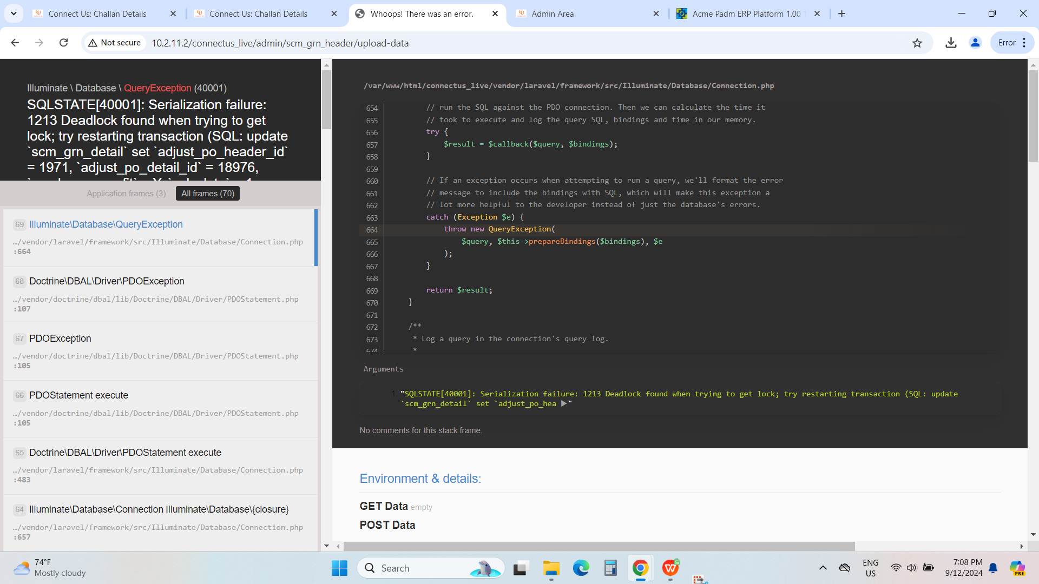Open a new browser tab
Screen dimensions: 1039x584
tap(841, 14)
